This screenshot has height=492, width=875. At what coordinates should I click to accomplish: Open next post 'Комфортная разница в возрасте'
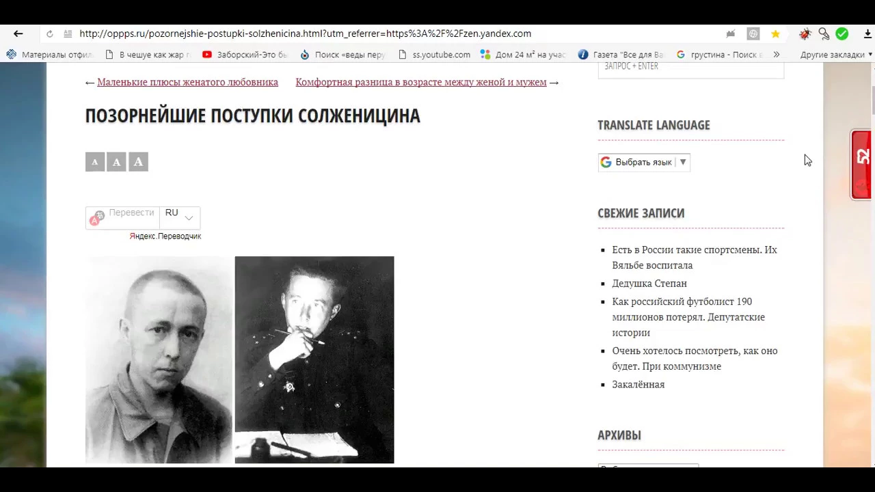point(421,82)
